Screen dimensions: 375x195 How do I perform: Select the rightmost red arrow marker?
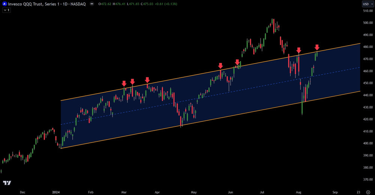(317, 48)
